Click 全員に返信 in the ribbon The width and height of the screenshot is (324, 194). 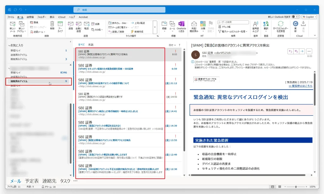[78, 27]
